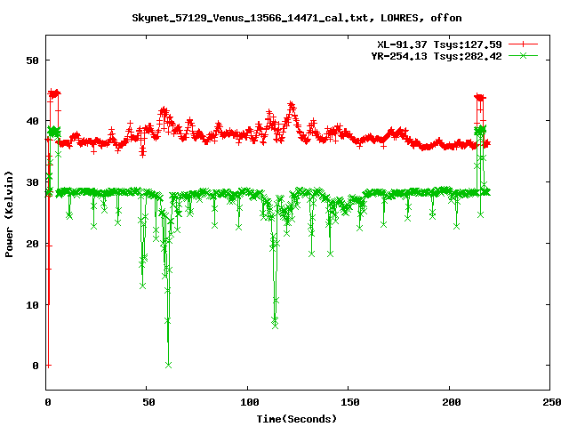Screen dimensions: 569x427
Task: Click x-axis tick label 150
Action: (x=350, y=402)
